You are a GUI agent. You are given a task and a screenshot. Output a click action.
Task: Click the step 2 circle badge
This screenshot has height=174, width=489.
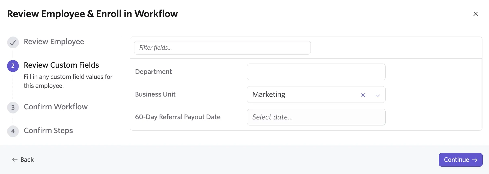13,66
